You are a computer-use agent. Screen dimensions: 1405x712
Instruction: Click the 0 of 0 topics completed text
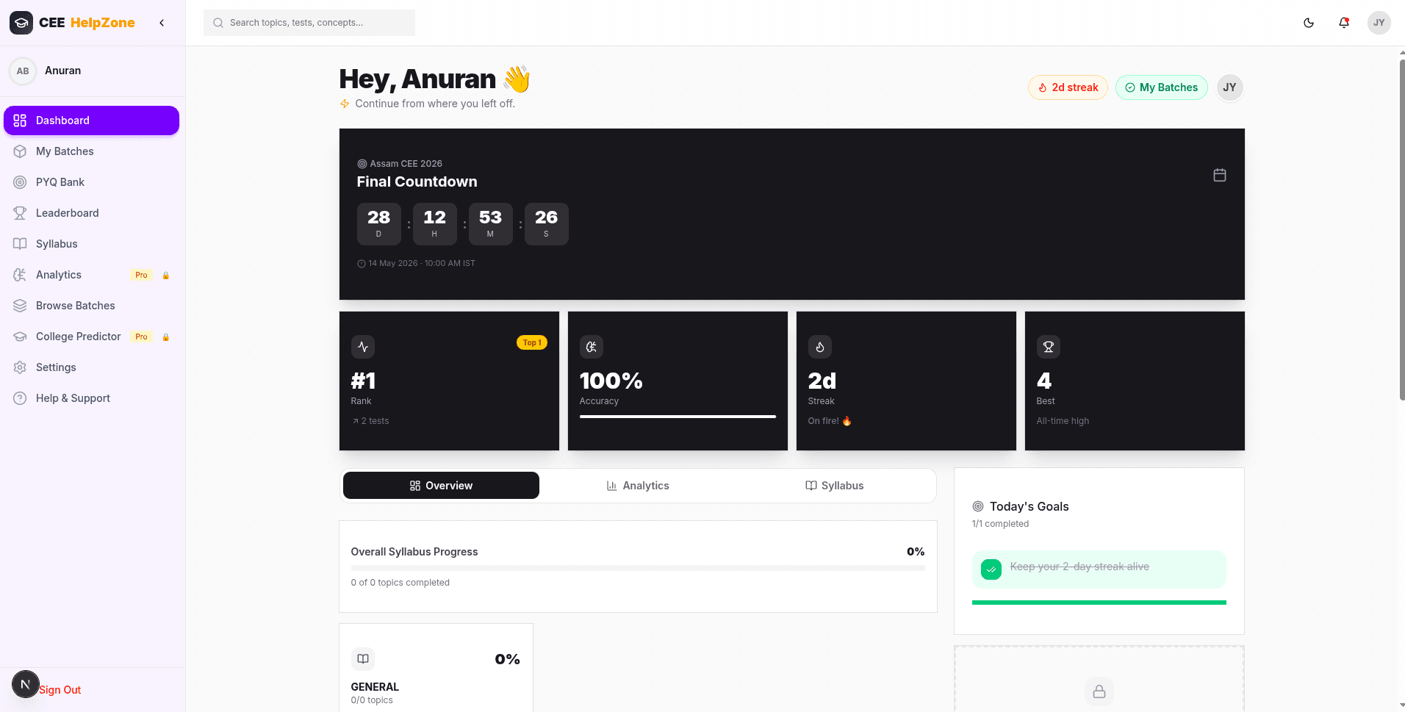pos(400,583)
